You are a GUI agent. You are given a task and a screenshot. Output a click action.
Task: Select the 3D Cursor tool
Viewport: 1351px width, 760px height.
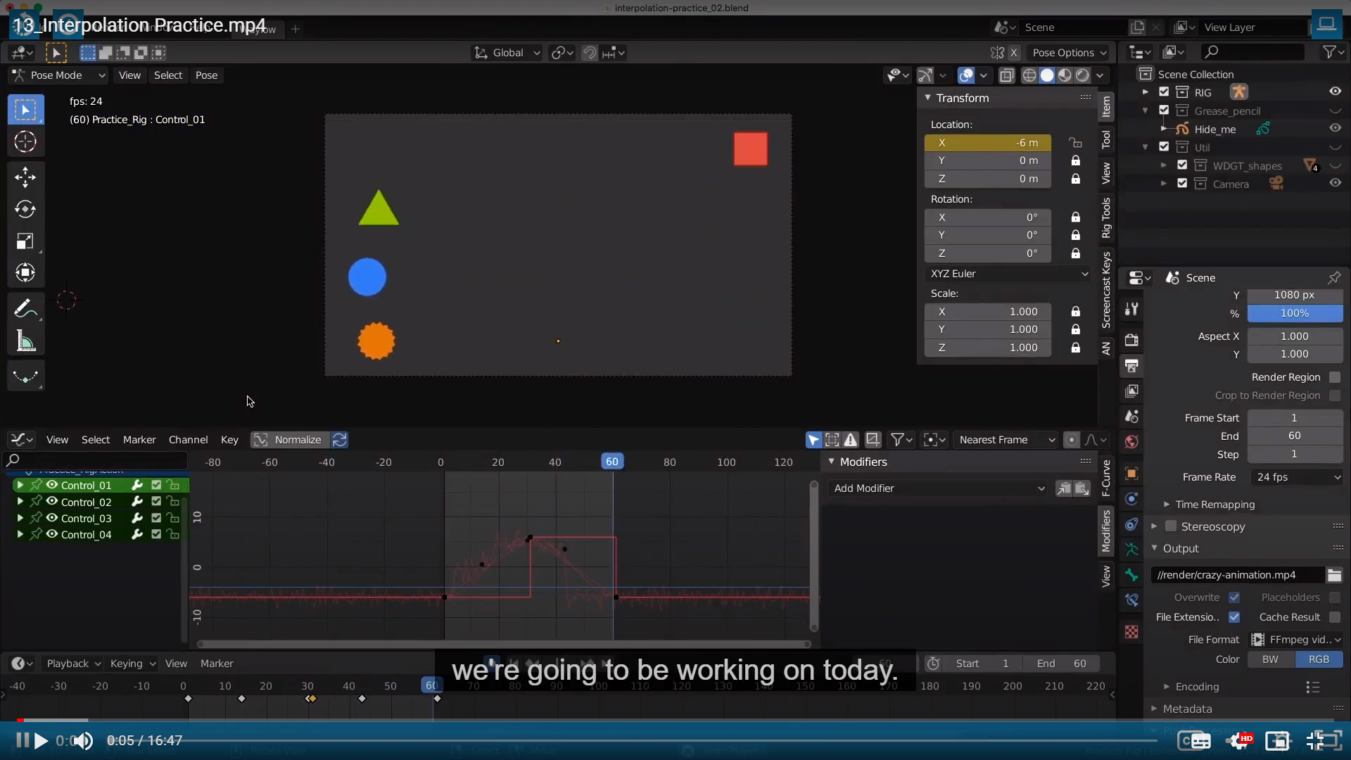click(25, 142)
